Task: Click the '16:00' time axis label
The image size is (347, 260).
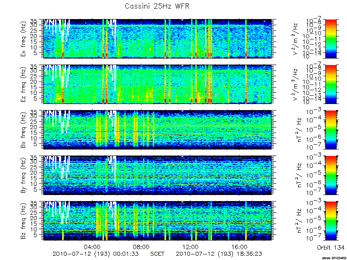Action: tap(240, 247)
